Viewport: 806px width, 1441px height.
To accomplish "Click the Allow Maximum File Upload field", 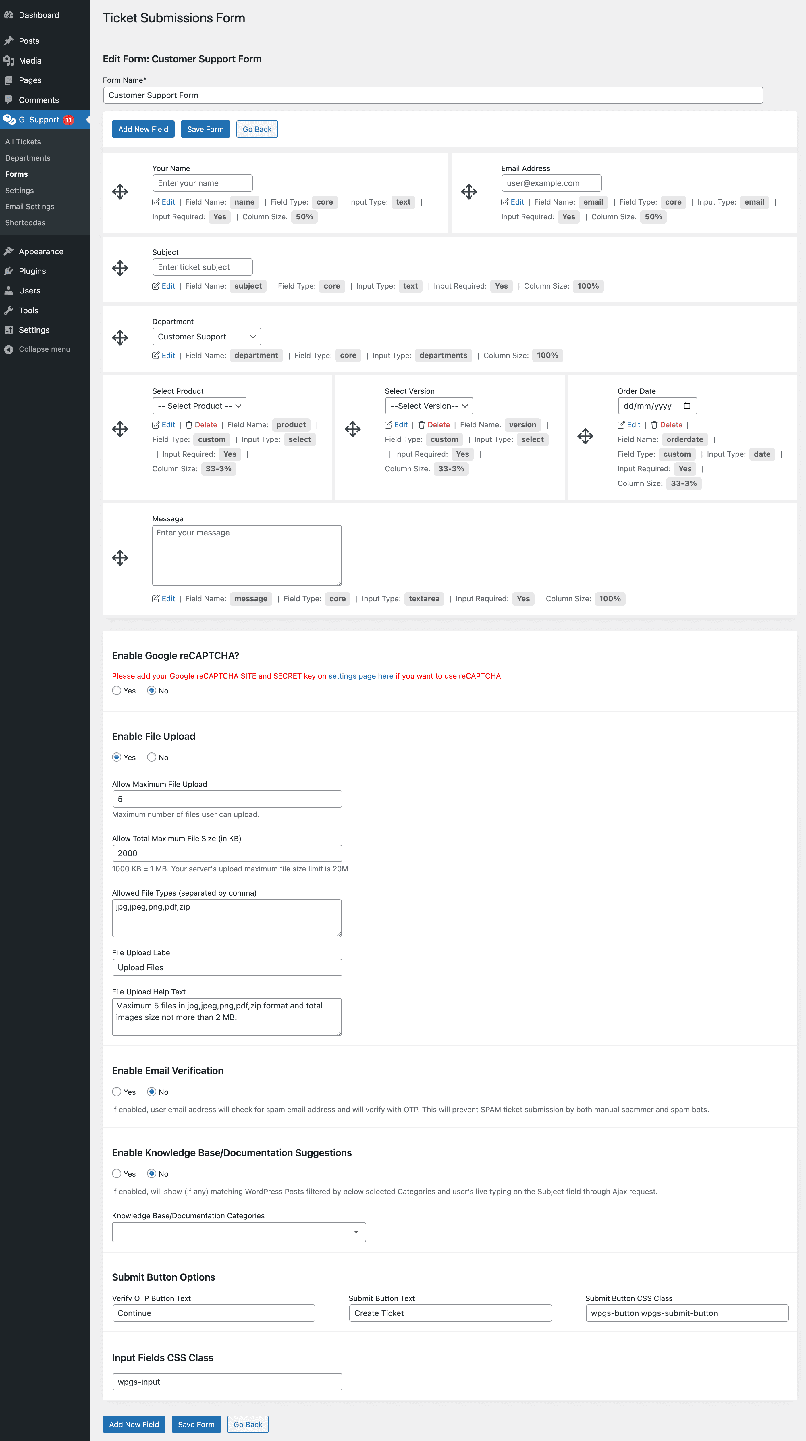I will [x=227, y=799].
